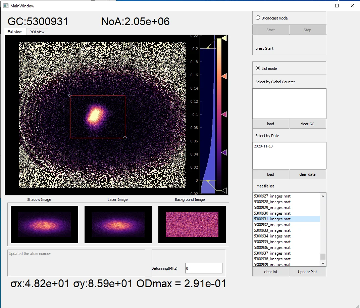Screen dimensions: 360x308
Task: Click the color gradient bar in histogram
Action: click(219, 114)
